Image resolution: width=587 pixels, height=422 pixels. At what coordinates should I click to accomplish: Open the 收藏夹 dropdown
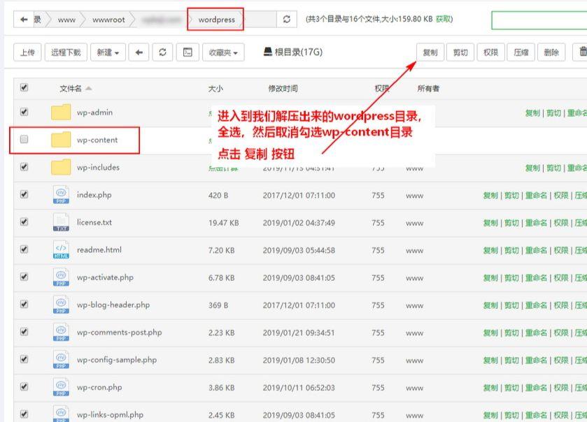[223, 52]
